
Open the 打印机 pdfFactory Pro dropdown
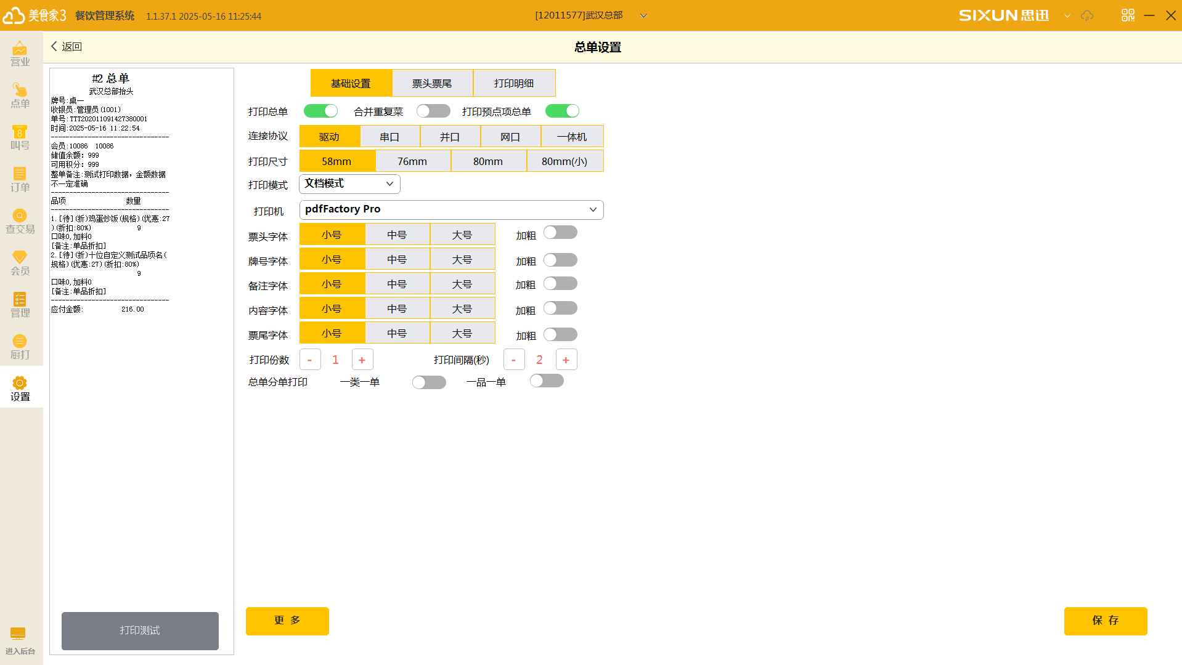tap(451, 209)
